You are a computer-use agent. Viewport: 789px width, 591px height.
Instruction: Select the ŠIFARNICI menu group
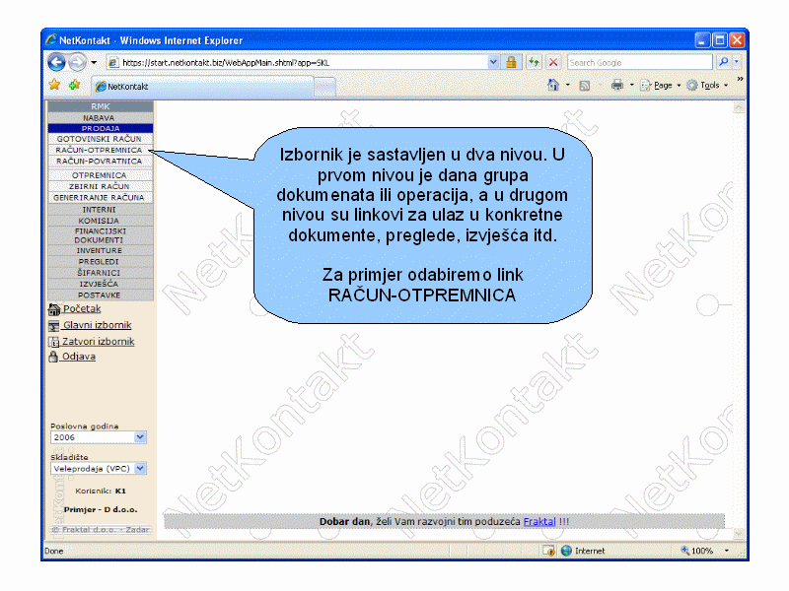point(101,273)
